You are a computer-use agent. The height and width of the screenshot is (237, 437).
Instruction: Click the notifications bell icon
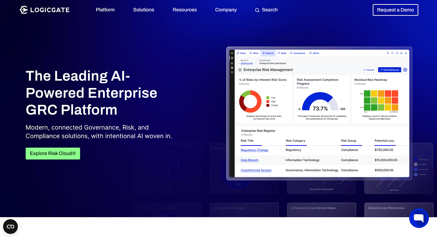point(401,53)
